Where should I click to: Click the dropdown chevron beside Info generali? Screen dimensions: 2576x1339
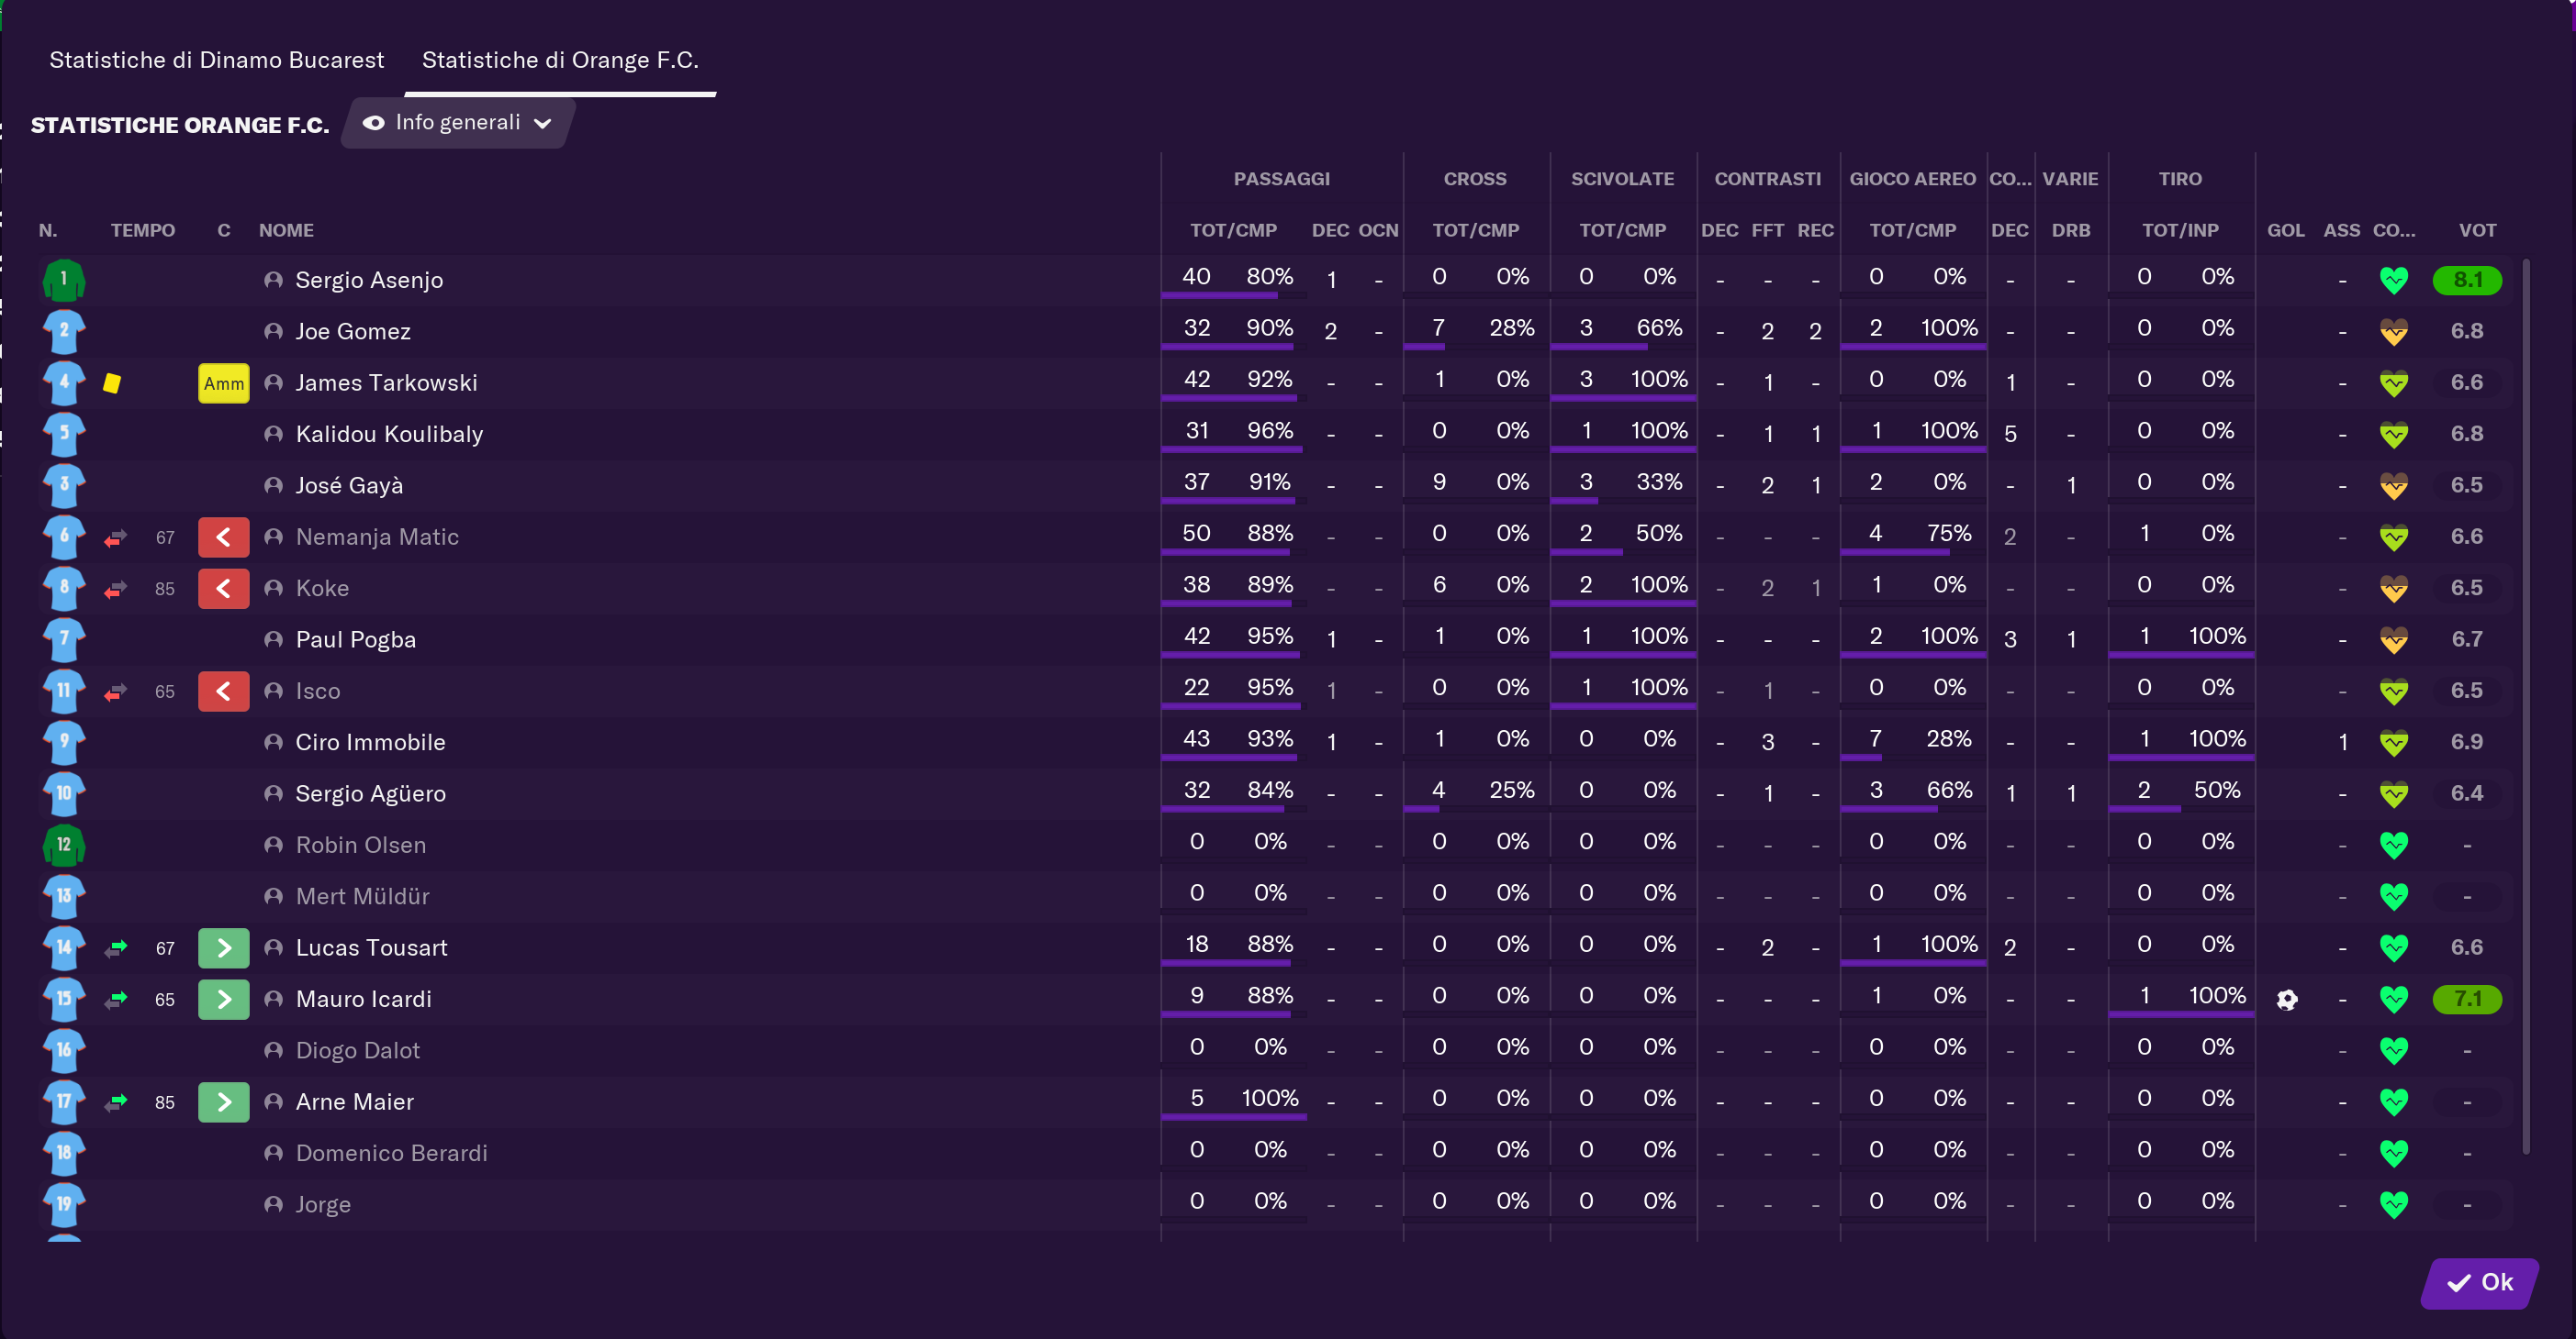pyautogui.click(x=542, y=124)
